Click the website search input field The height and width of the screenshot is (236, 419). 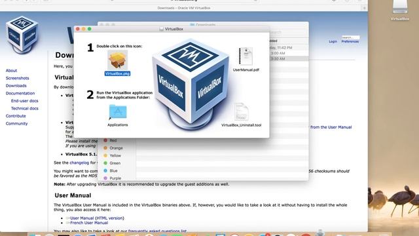tap(350, 37)
